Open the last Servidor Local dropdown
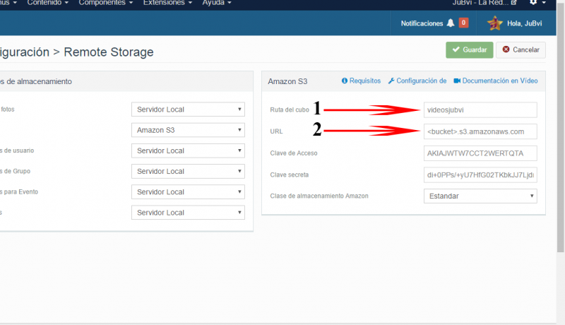 click(x=188, y=213)
